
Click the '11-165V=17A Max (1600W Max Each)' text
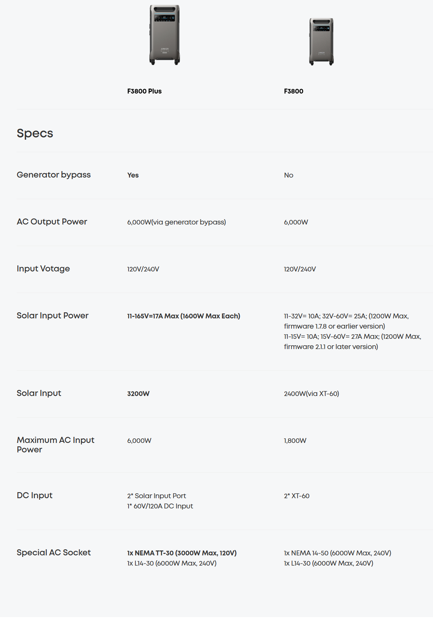[184, 316]
